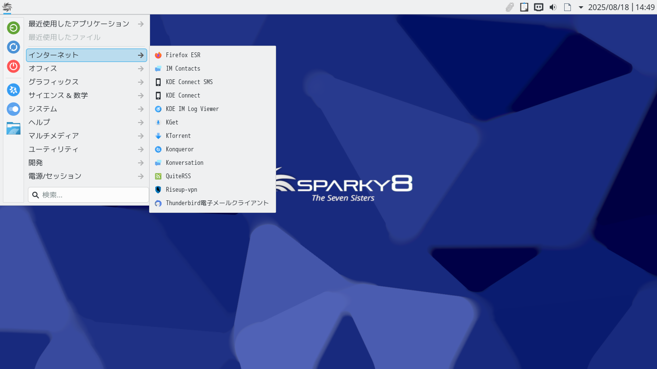Select the greyed 最近使用したファイル entry

[87, 37]
